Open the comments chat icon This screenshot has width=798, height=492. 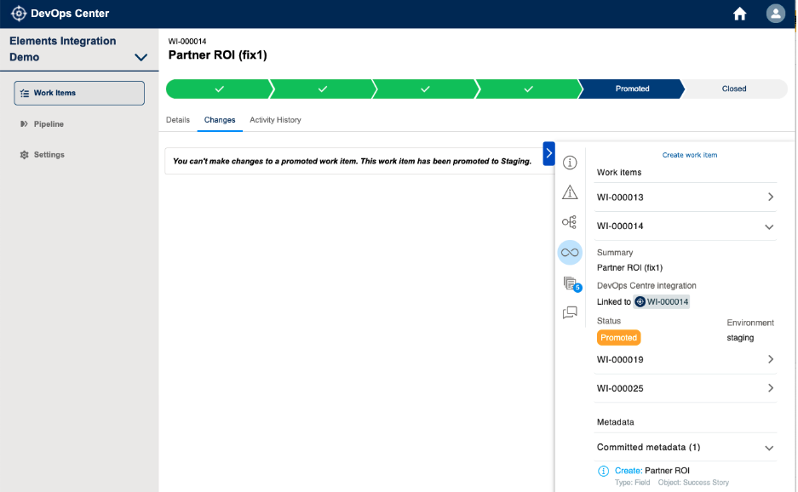coord(570,312)
